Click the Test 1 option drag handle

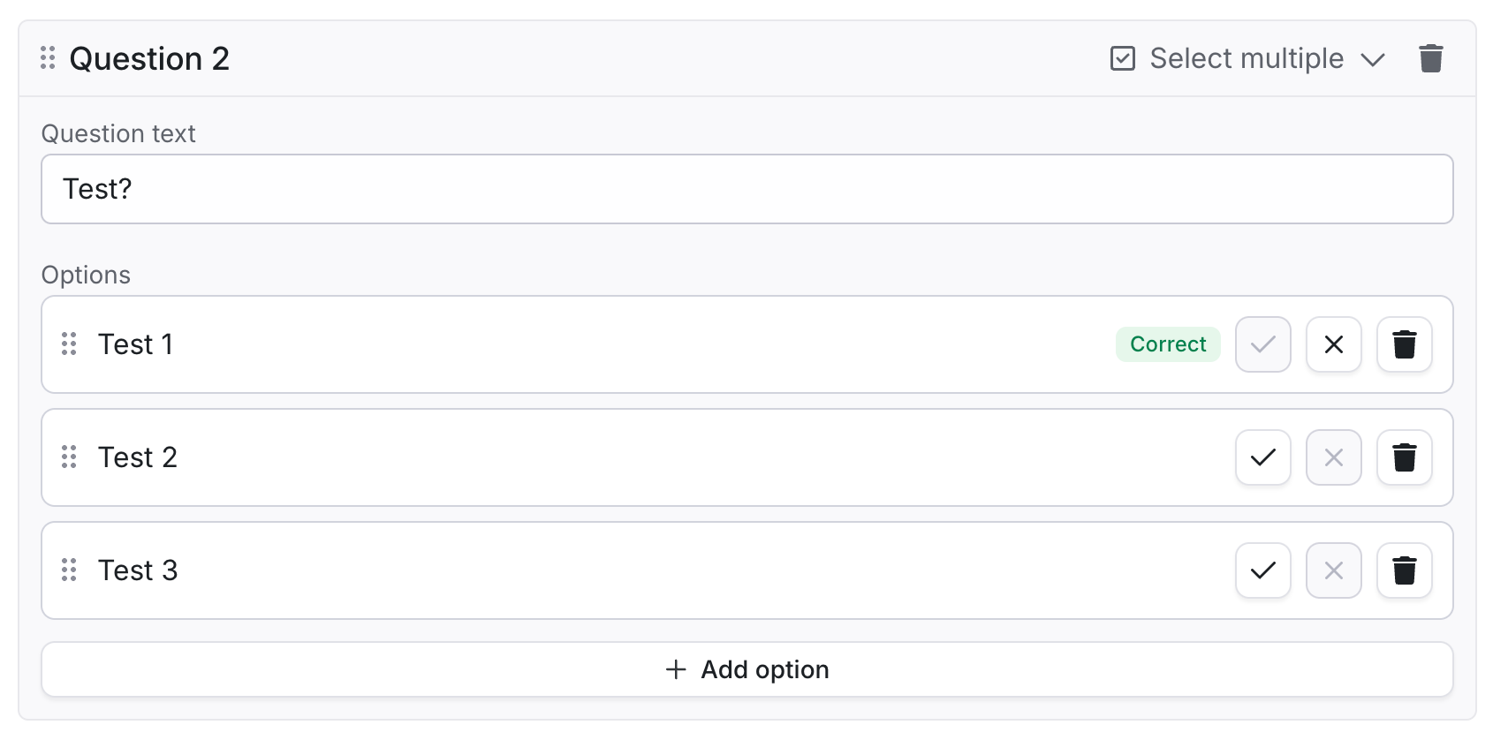[x=69, y=344]
